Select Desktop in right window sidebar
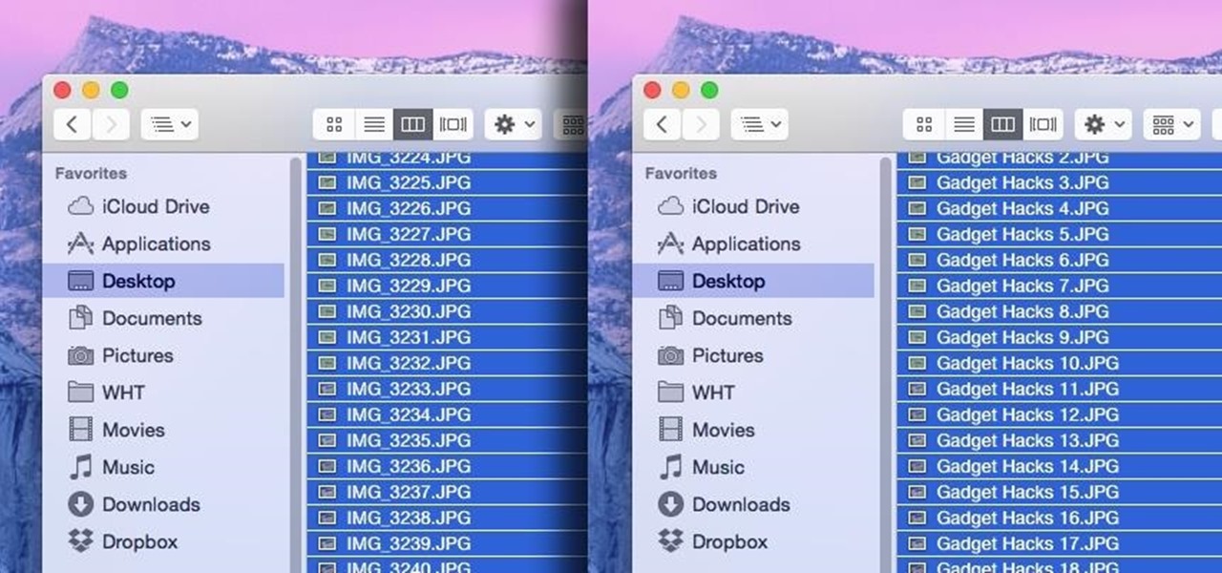 (x=754, y=281)
